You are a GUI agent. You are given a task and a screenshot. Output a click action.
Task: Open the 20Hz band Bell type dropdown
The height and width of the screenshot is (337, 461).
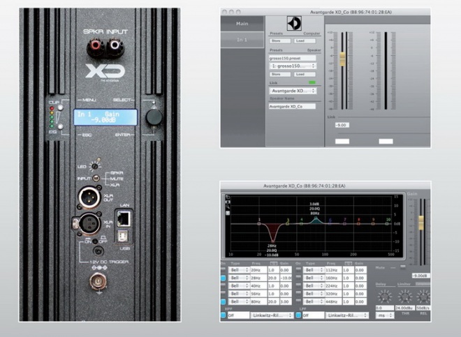239,270
